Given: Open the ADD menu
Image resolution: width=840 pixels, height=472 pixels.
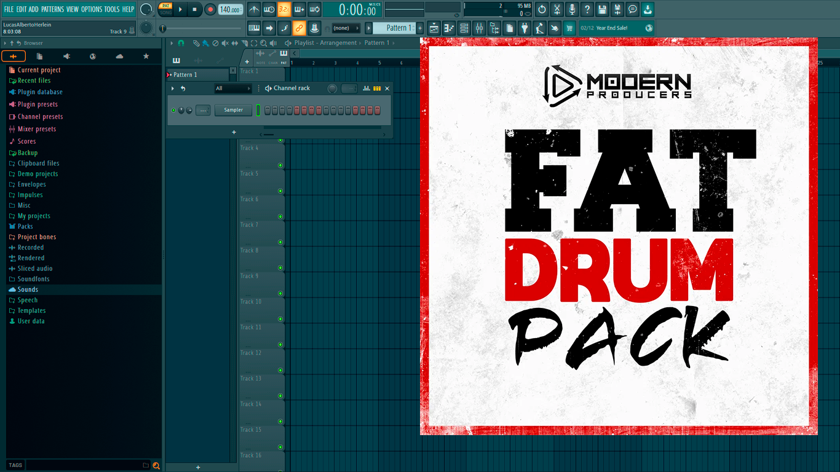Looking at the screenshot, I should pyautogui.click(x=34, y=9).
